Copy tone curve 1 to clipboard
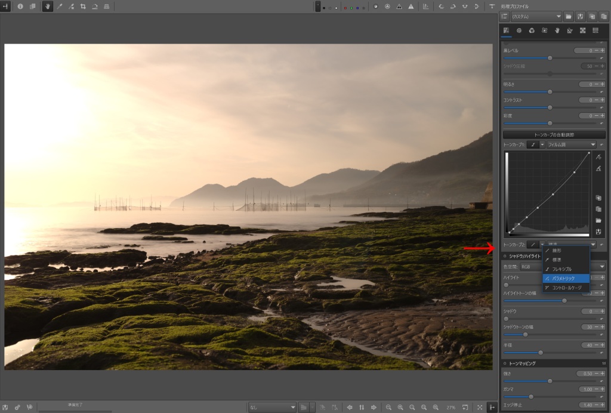Image resolution: width=611 pixels, height=413 pixels. click(598, 198)
